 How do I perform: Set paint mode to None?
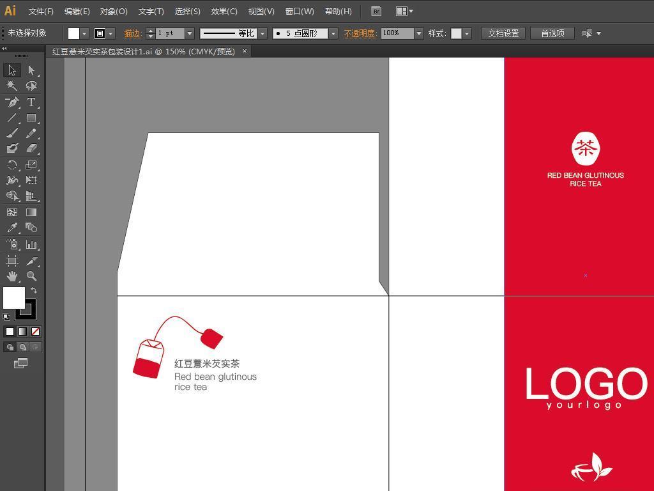pyautogui.click(x=35, y=331)
